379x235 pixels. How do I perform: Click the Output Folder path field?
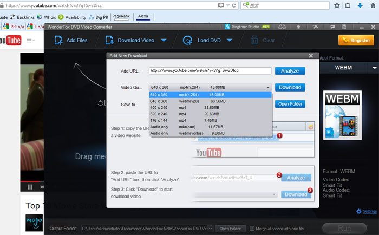click(x=144, y=228)
